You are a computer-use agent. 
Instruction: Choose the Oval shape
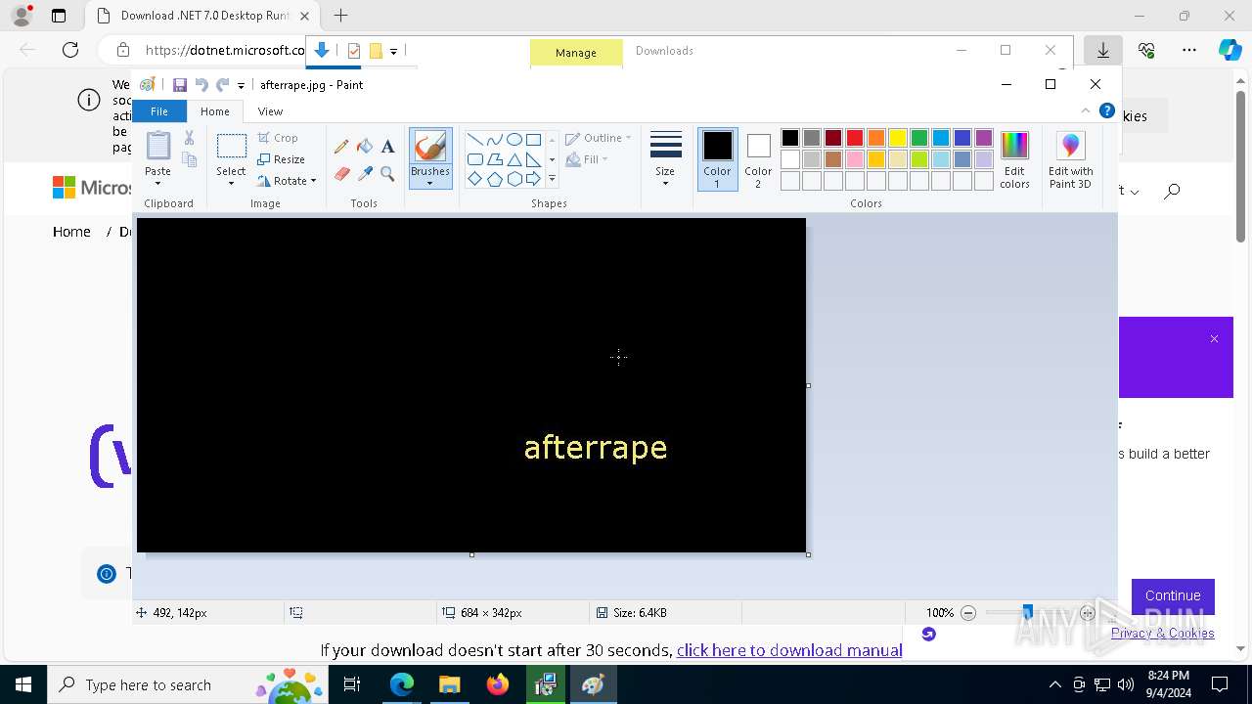click(x=514, y=140)
